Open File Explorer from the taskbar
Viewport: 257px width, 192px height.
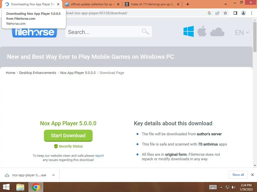point(20,187)
